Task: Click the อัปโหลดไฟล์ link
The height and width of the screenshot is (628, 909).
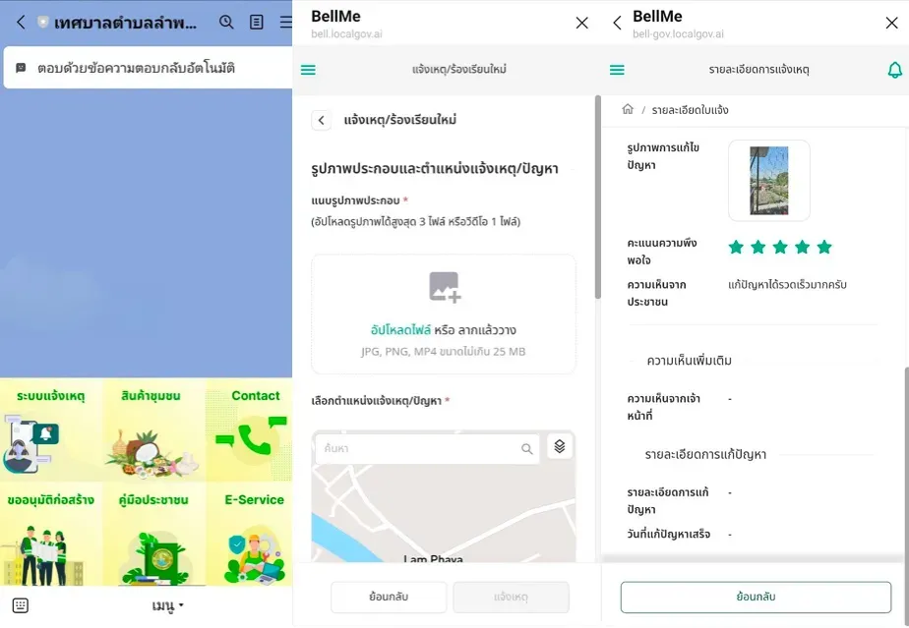Action: (x=400, y=329)
